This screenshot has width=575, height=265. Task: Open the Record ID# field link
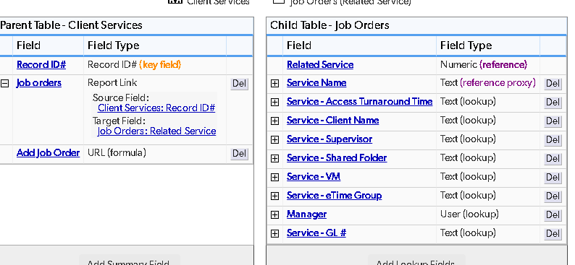click(x=41, y=65)
